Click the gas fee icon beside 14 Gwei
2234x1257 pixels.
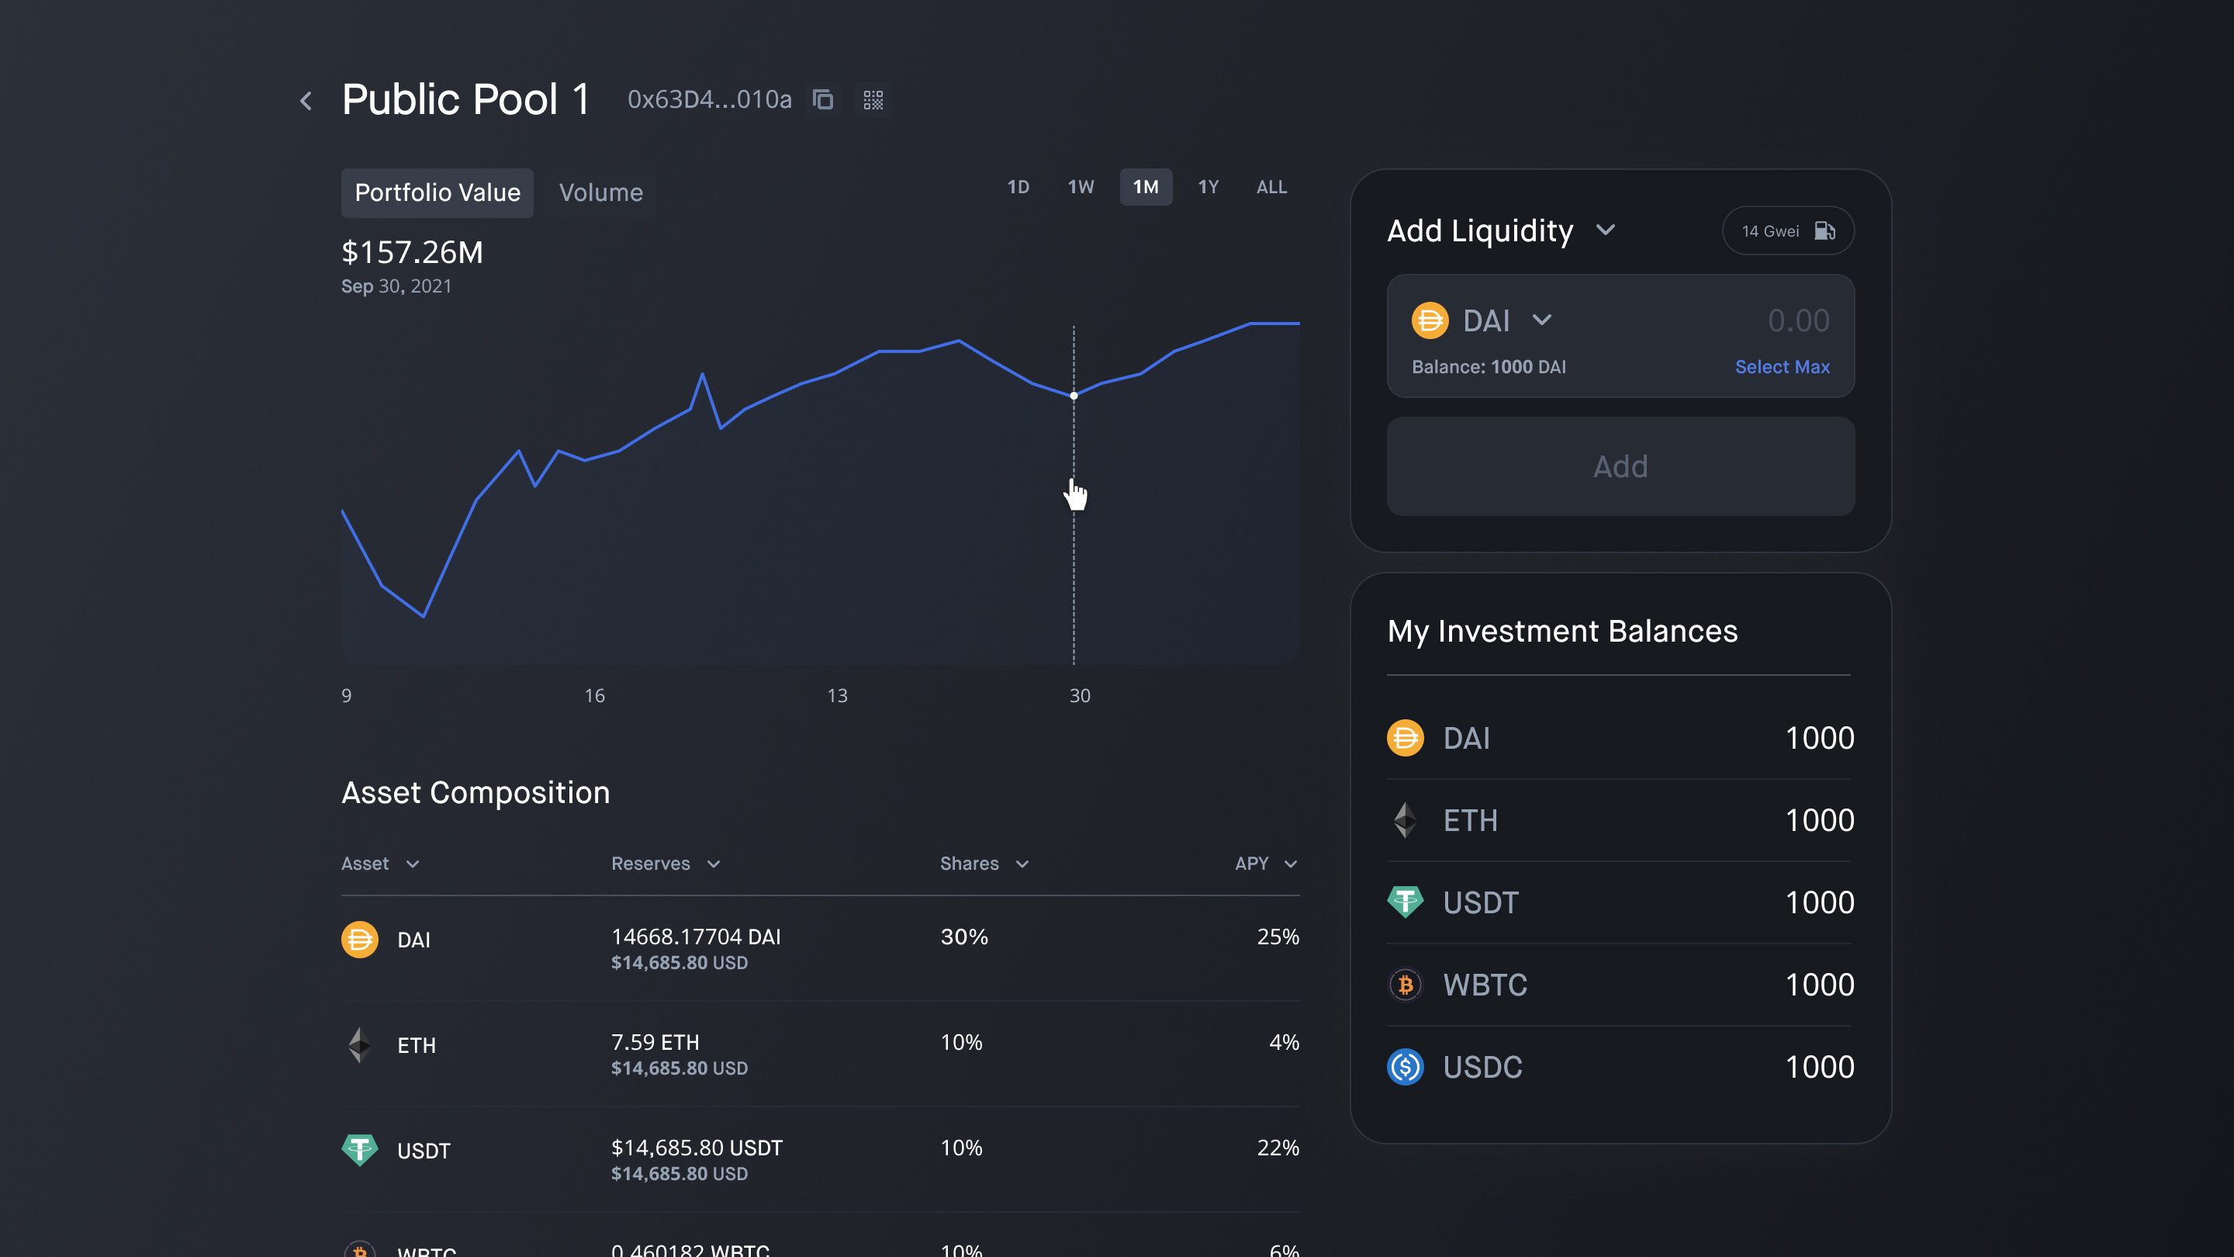1824,230
